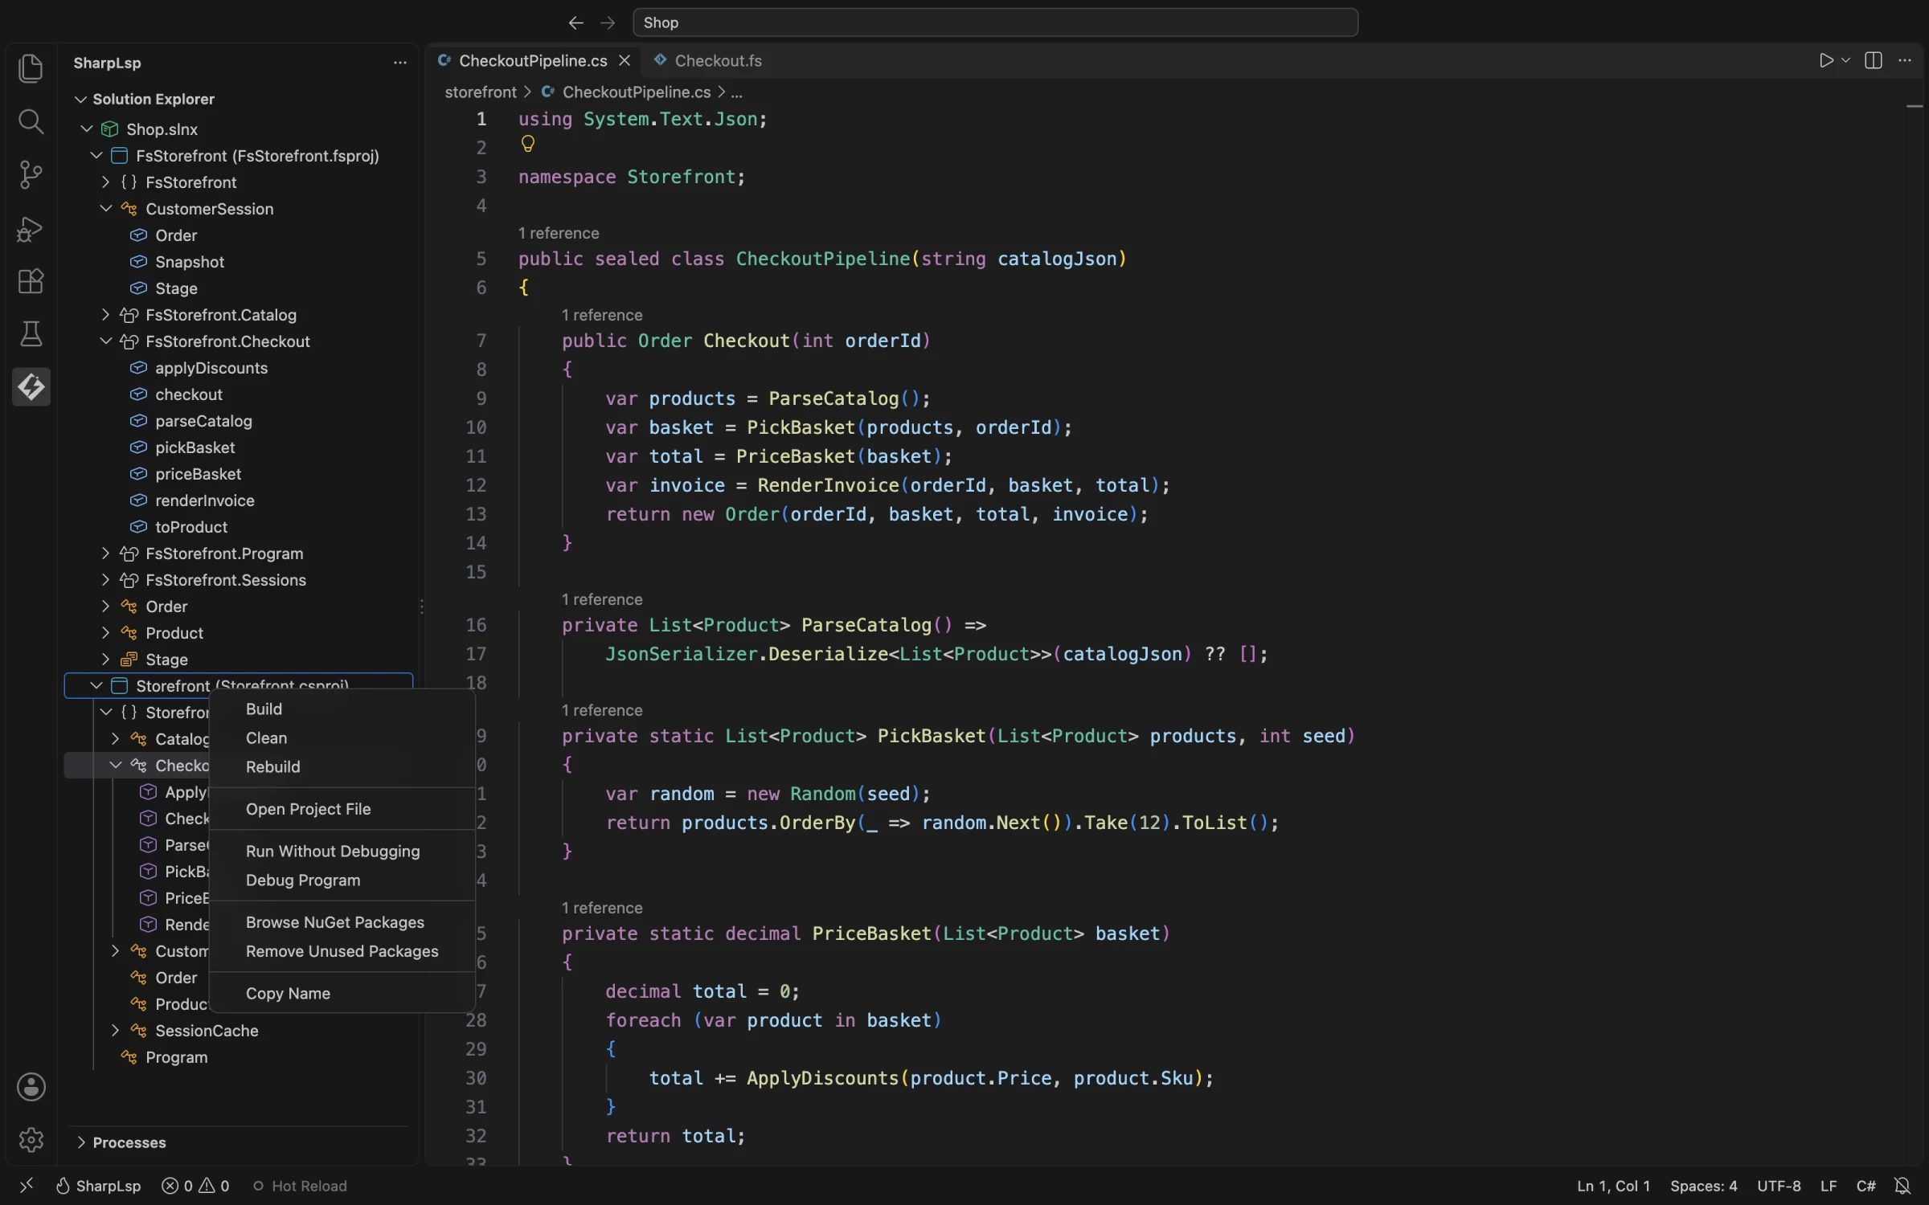Screen dimensions: 1929x1205
Task: Choose Rebuild from the context menu
Action: [x=342, y=766]
